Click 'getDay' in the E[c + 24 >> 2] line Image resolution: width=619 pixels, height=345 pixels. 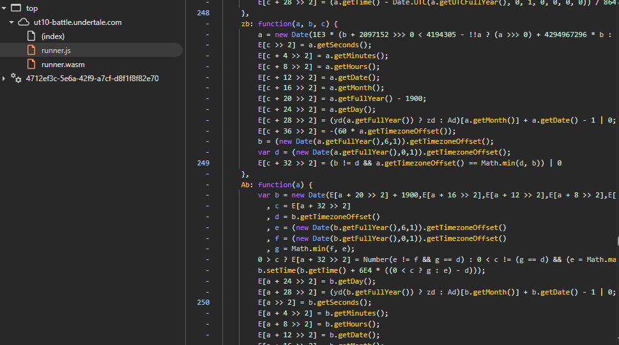click(x=351, y=110)
